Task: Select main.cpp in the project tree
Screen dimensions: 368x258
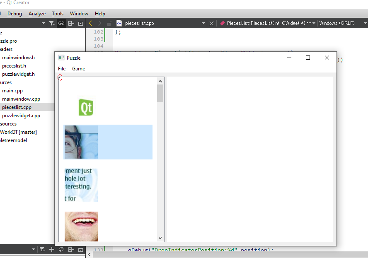Action: point(12,91)
